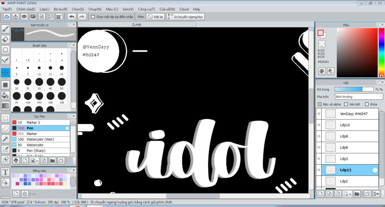Click the Lớp8 layer thumbnail below Lớp10
Viewport: 385px width, 207px height.
coord(330,136)
